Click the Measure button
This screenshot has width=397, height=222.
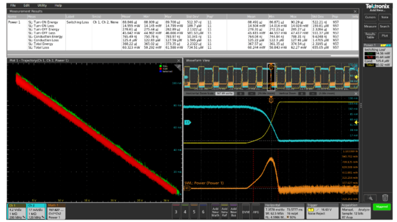tap(370, 26)
